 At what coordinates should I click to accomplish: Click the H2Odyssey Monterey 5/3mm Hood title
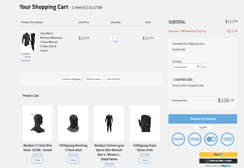(73, 148)
